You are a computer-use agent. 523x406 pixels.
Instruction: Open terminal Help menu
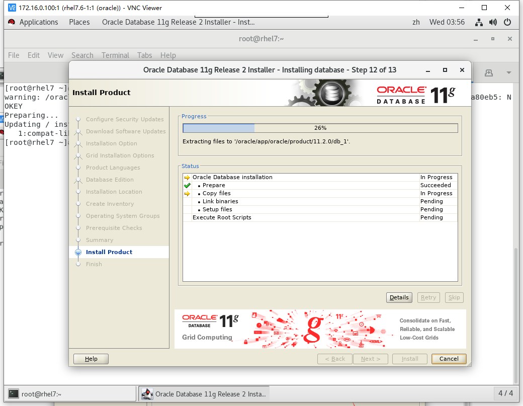pyautogui.click(x=168, y=55)
